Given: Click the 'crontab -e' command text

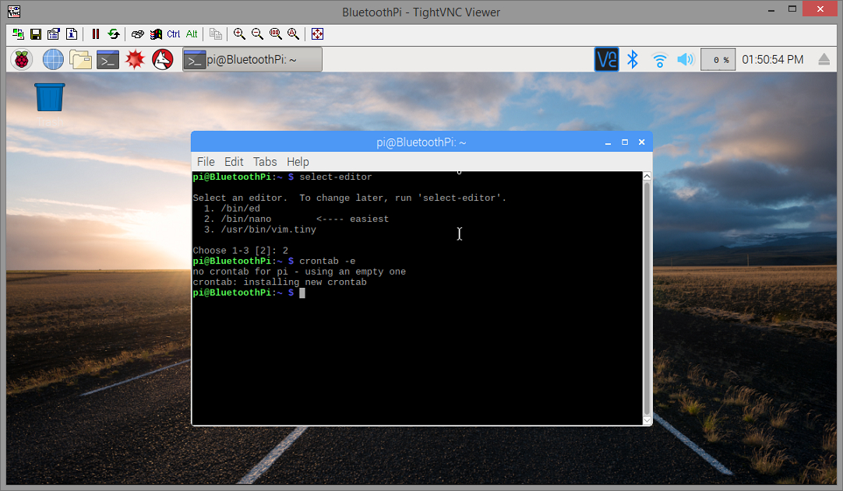Looking at the screenshot, I should tap(327, 261).
